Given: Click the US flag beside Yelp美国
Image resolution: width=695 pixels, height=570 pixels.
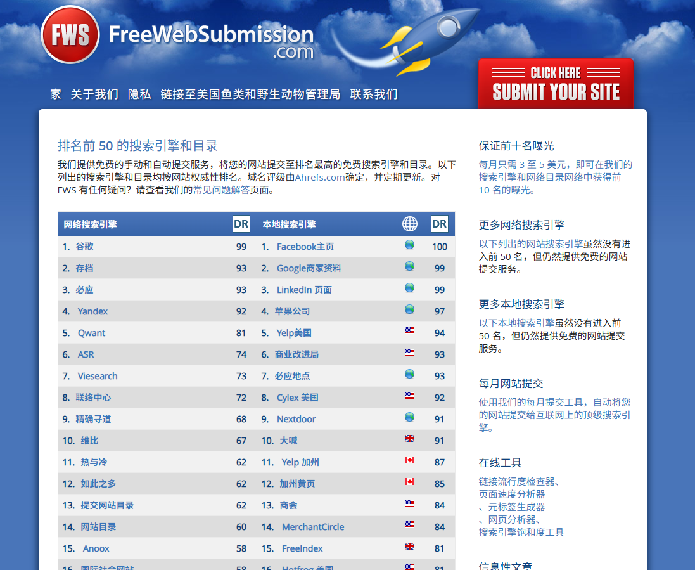Looking at the screenshot, I should pyautogui.click(x=409, y=330).
